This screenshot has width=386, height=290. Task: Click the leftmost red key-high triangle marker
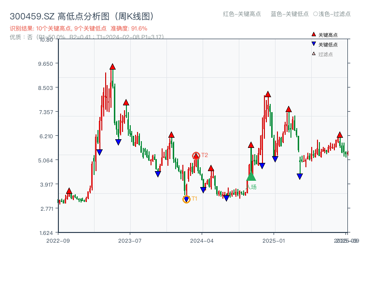click(69, 191)
